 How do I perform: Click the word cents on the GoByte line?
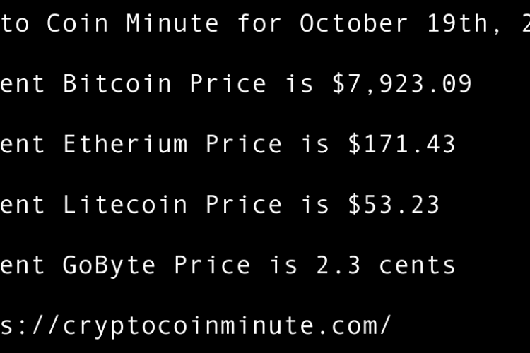coord(417,265)
